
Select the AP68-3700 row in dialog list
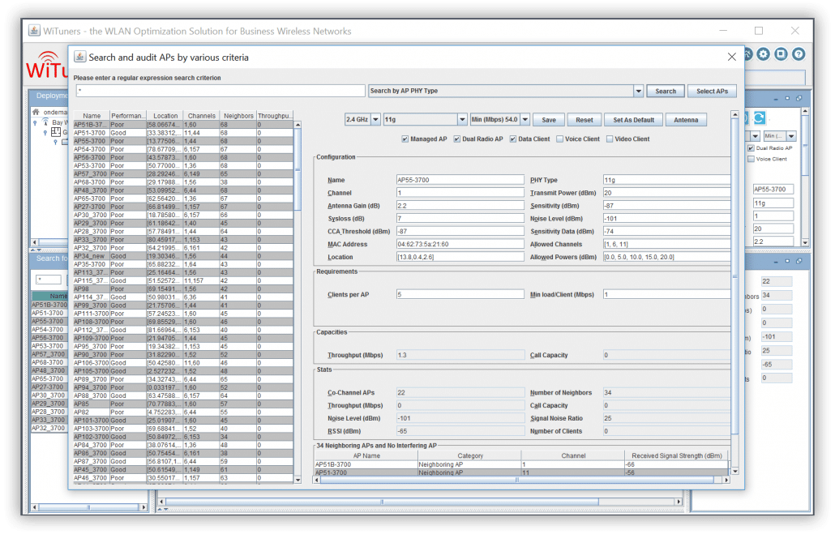pos(183,182)
